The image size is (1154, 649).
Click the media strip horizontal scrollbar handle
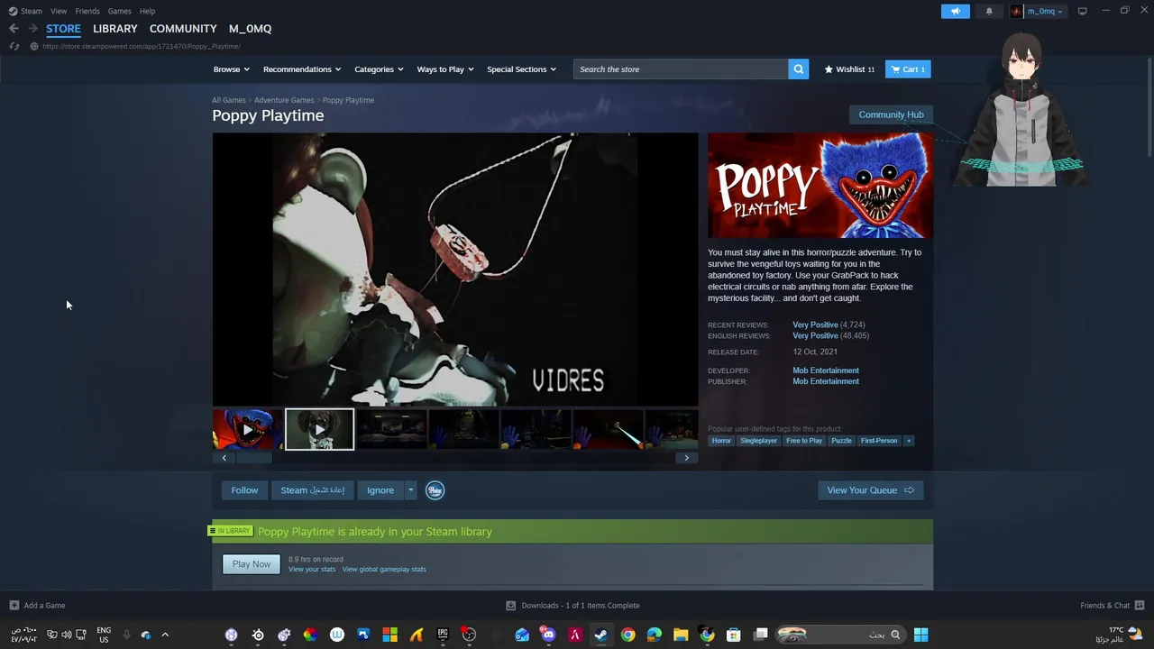click(253, 458)
